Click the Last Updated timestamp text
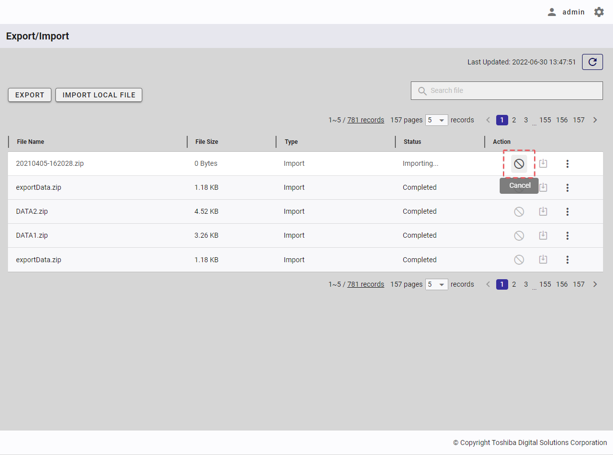613x455 pixels. click(x=522, y=62)
